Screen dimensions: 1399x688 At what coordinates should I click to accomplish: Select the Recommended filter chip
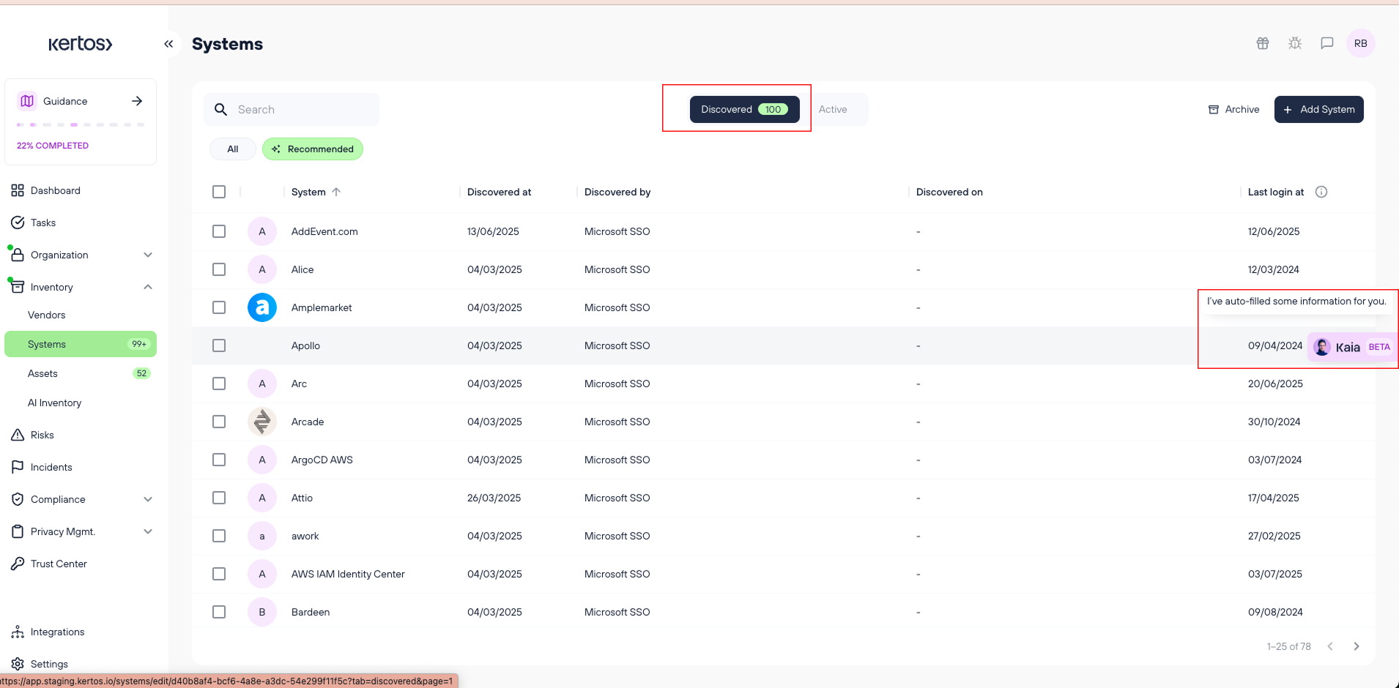point(313,149)
